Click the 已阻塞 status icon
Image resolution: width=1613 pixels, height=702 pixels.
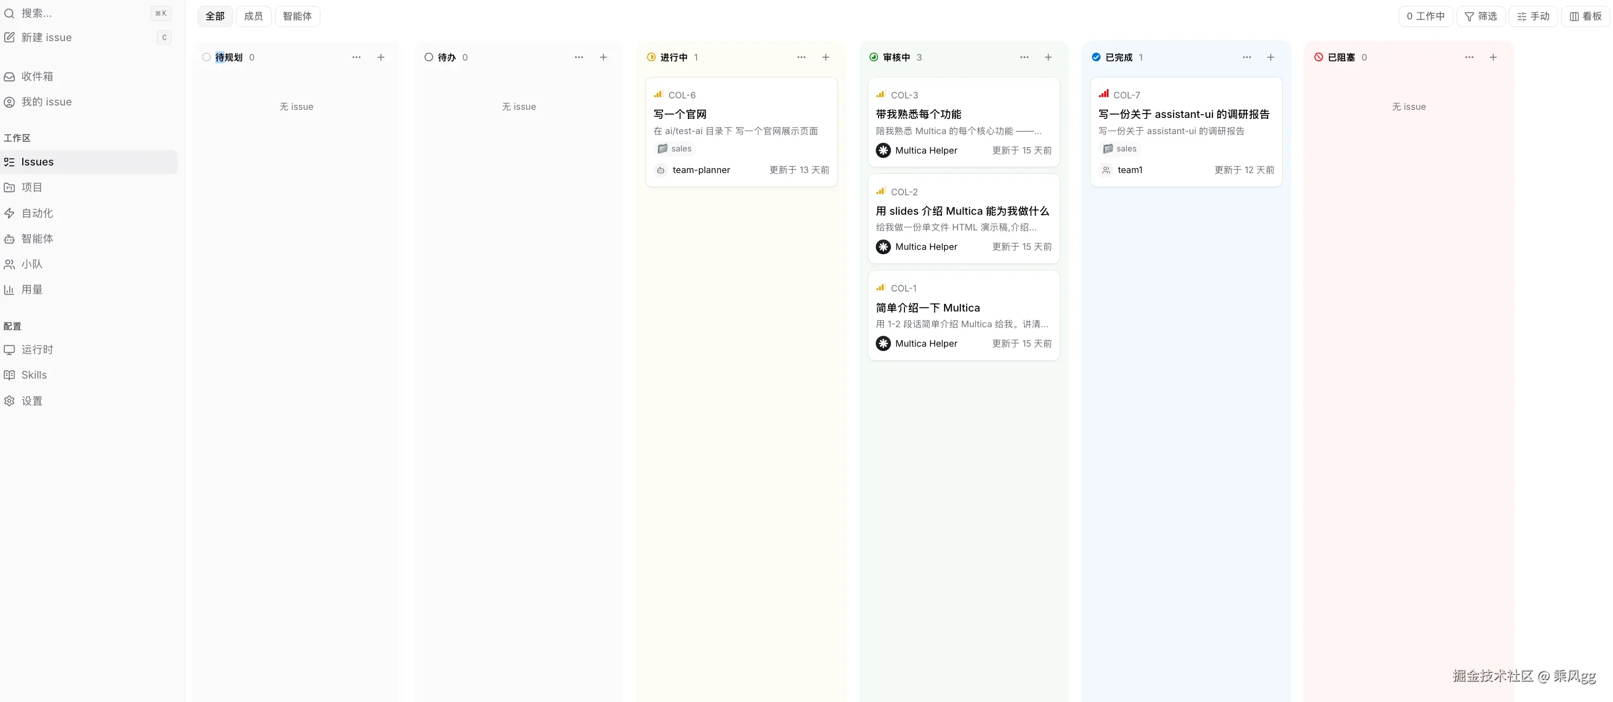[1319, 57]
